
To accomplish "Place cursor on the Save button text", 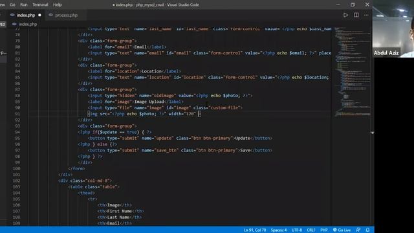I will tap(245, 150).
